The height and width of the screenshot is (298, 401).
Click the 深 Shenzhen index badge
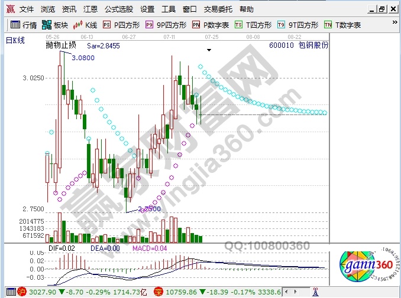pos(157,292)
